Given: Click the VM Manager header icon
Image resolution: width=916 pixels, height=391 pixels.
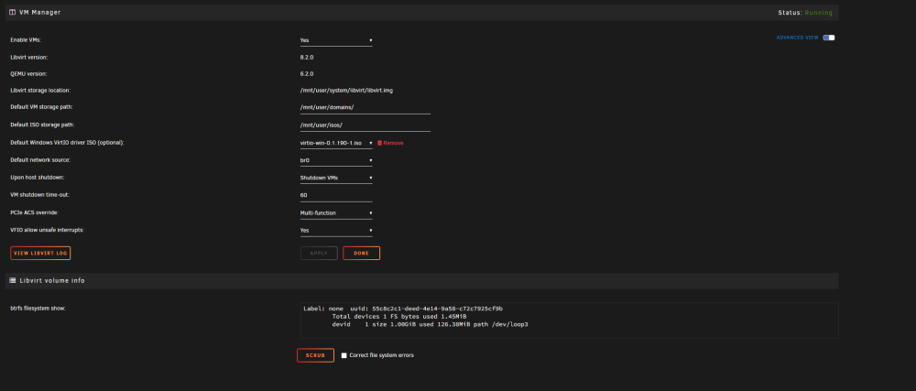Looking at the screenshot, I should [12, 12].
